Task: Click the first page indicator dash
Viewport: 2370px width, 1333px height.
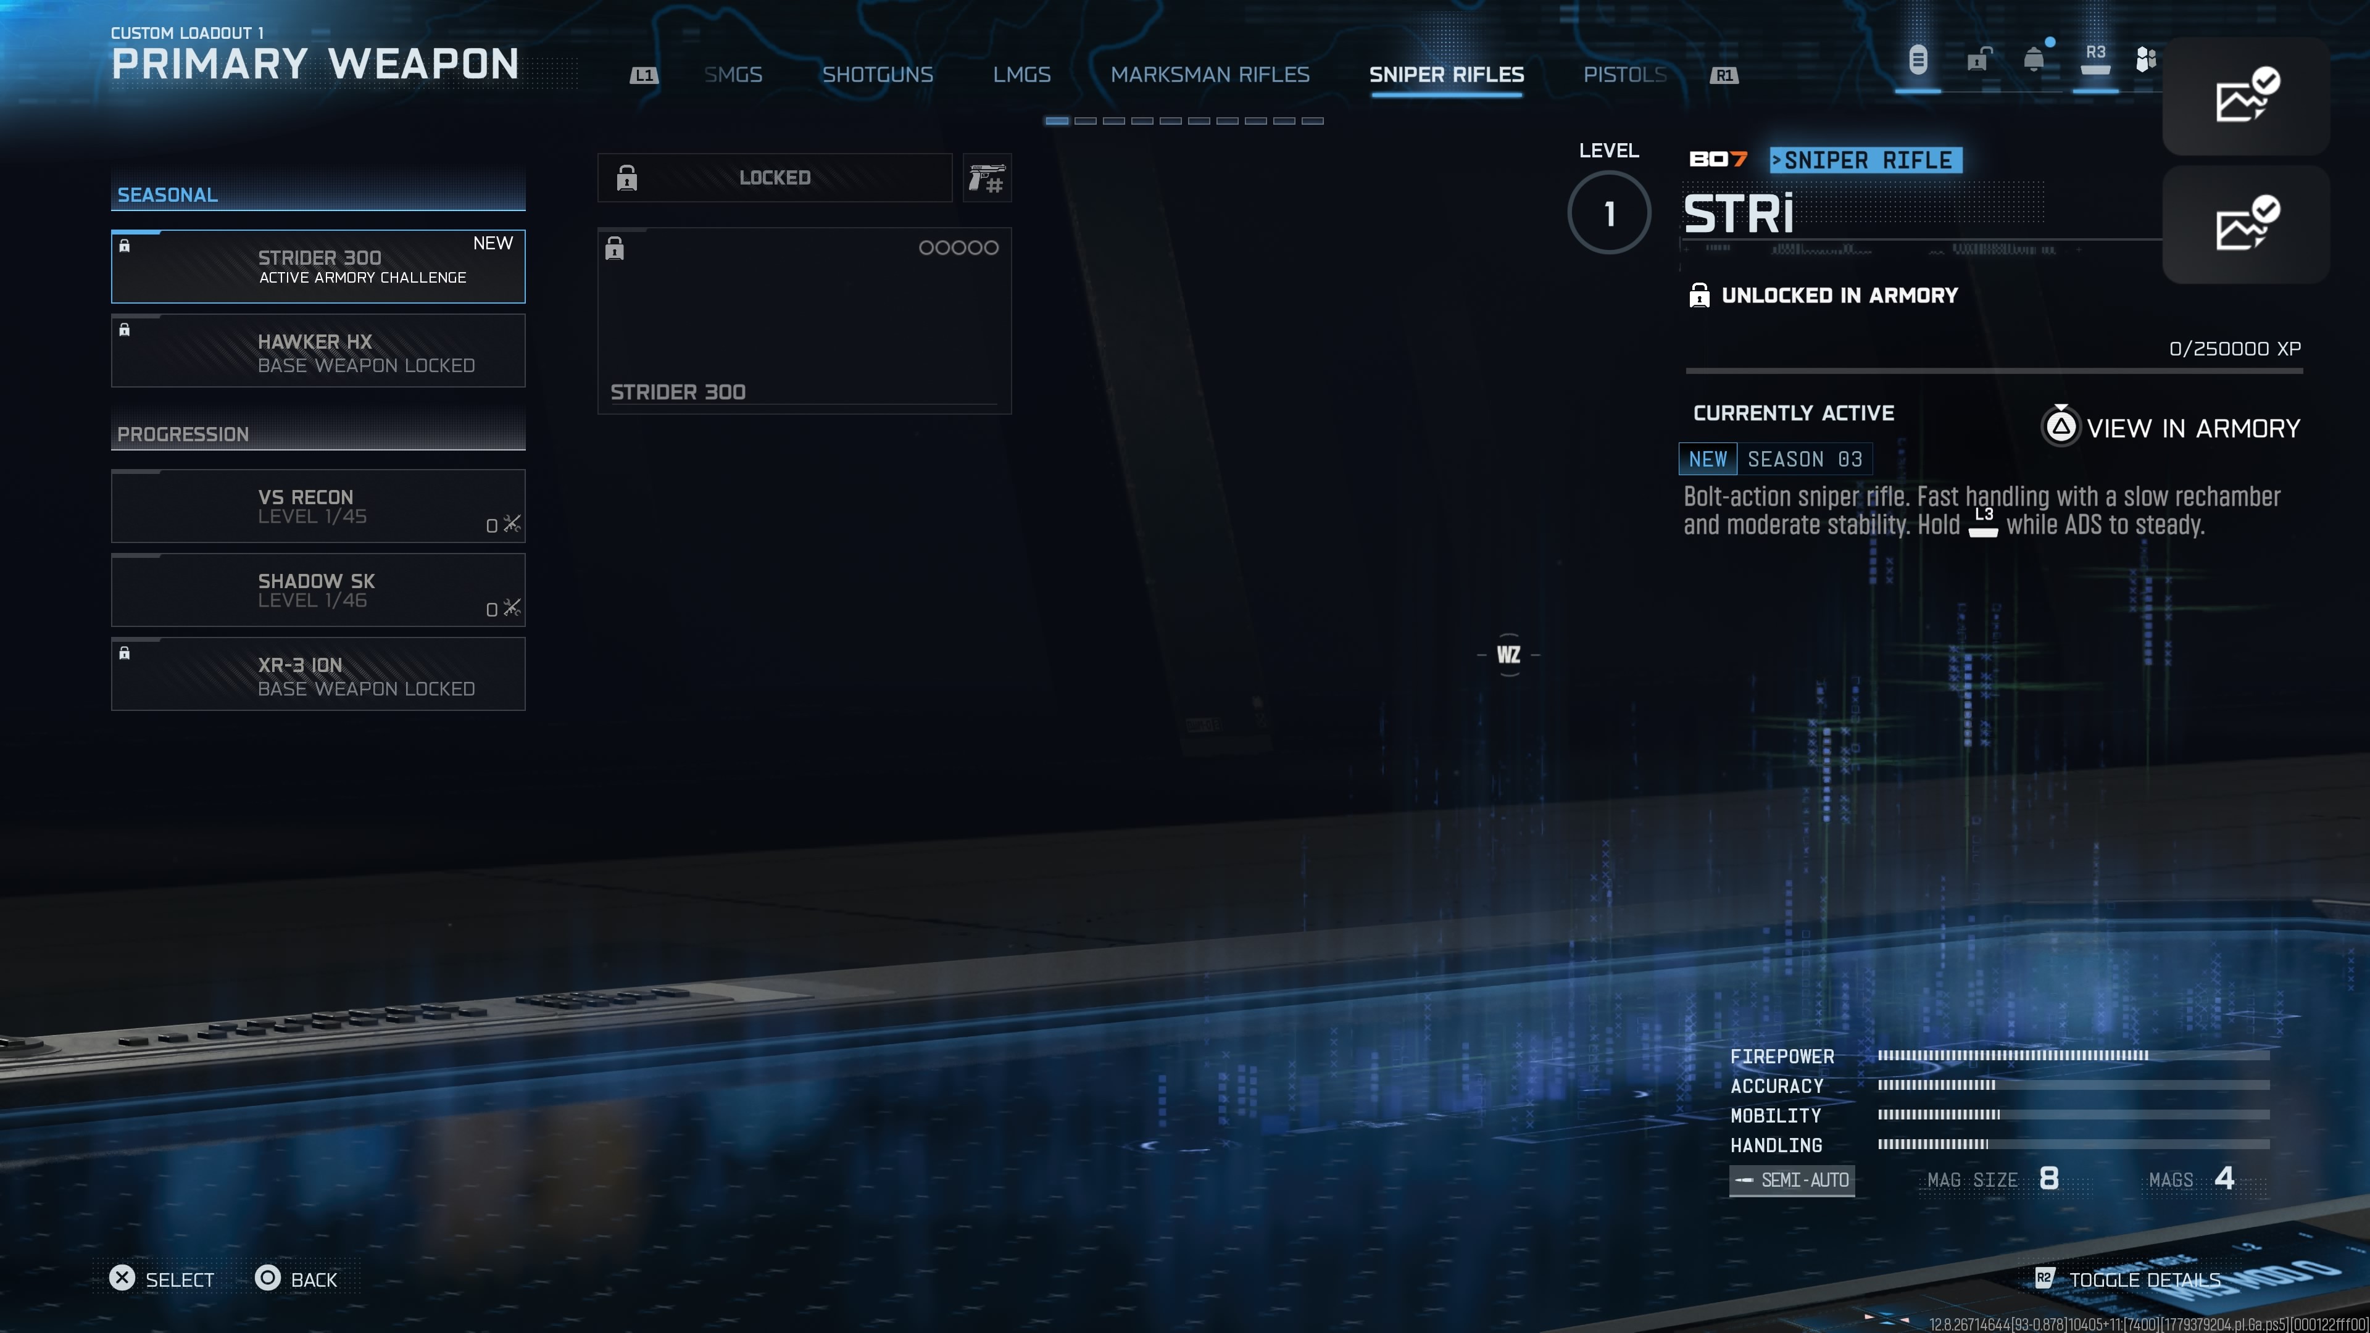Action: click(1057, 120)
